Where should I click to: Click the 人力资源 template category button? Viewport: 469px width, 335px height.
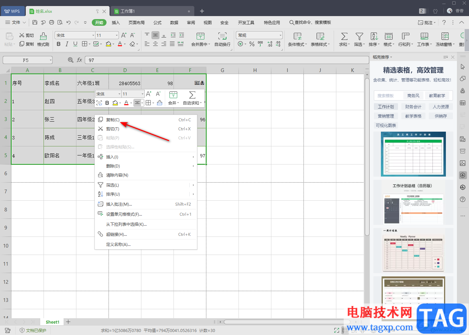pos(441,107)
